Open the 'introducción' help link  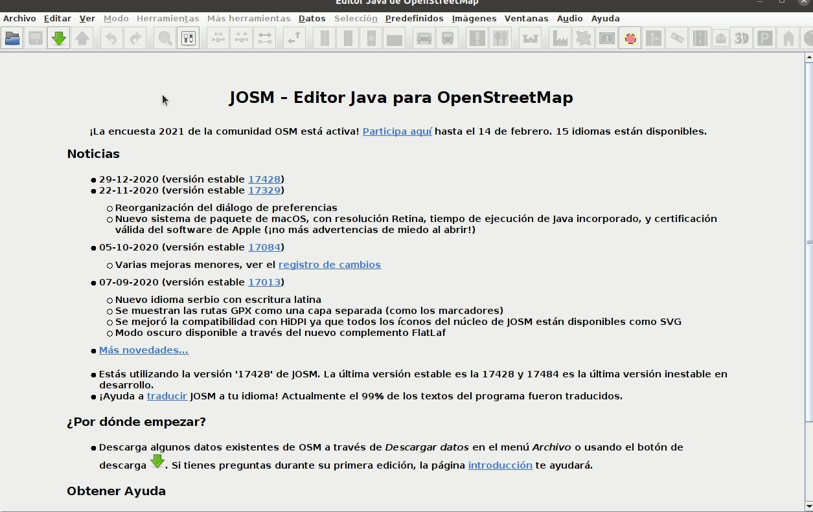500,465
